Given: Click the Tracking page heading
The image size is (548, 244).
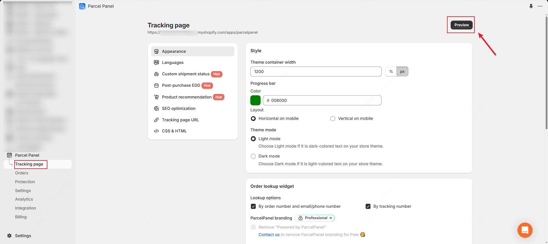Looking at the screenshot, I should (168, 25).
